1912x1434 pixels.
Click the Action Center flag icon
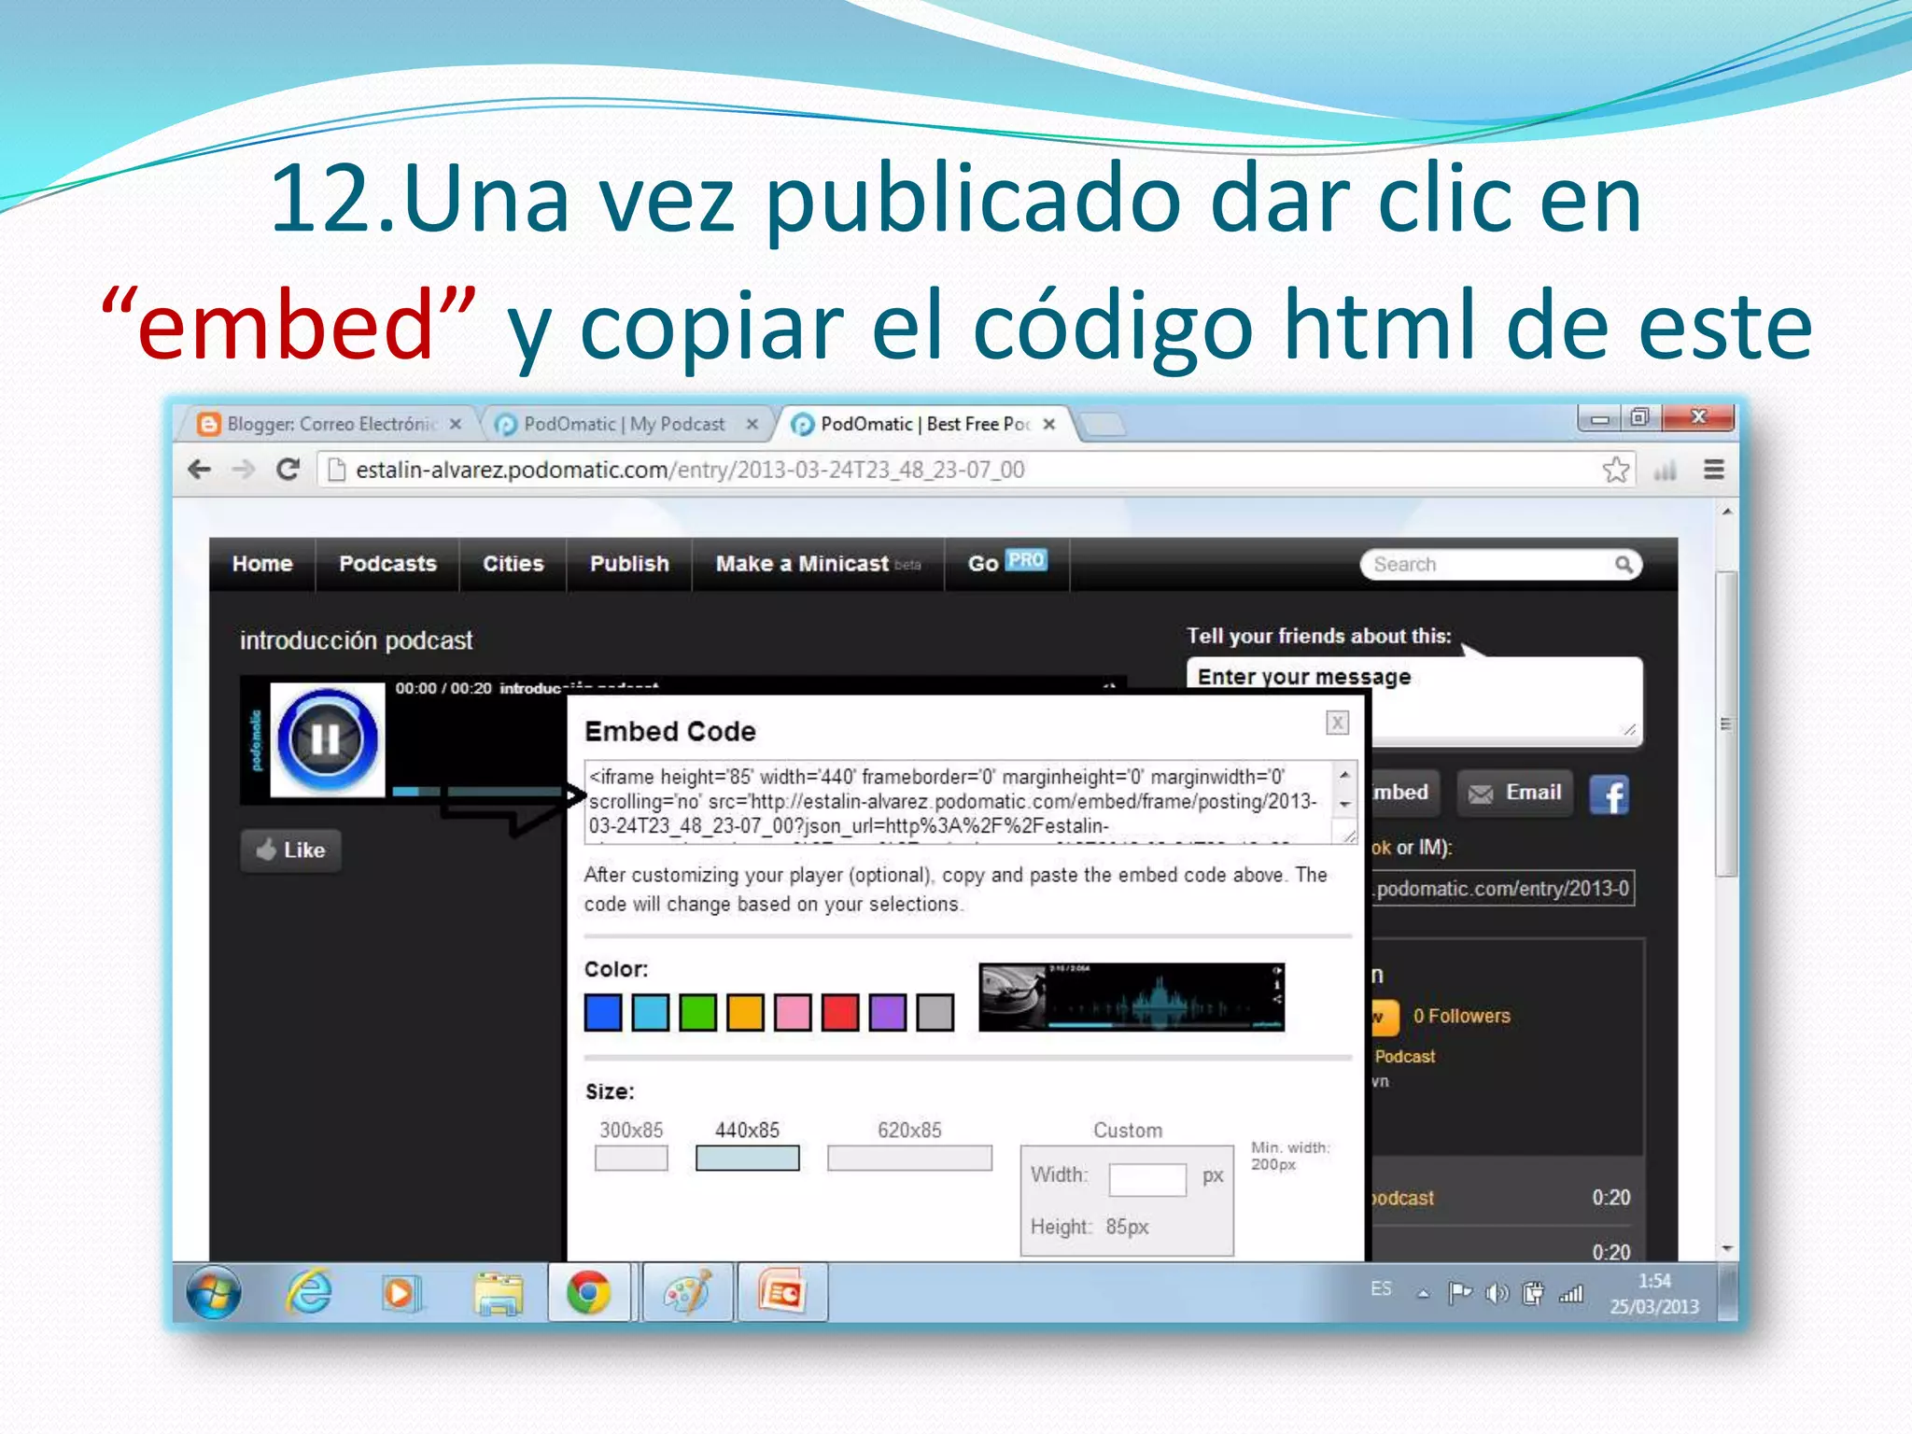(x=1459, y=1293)
